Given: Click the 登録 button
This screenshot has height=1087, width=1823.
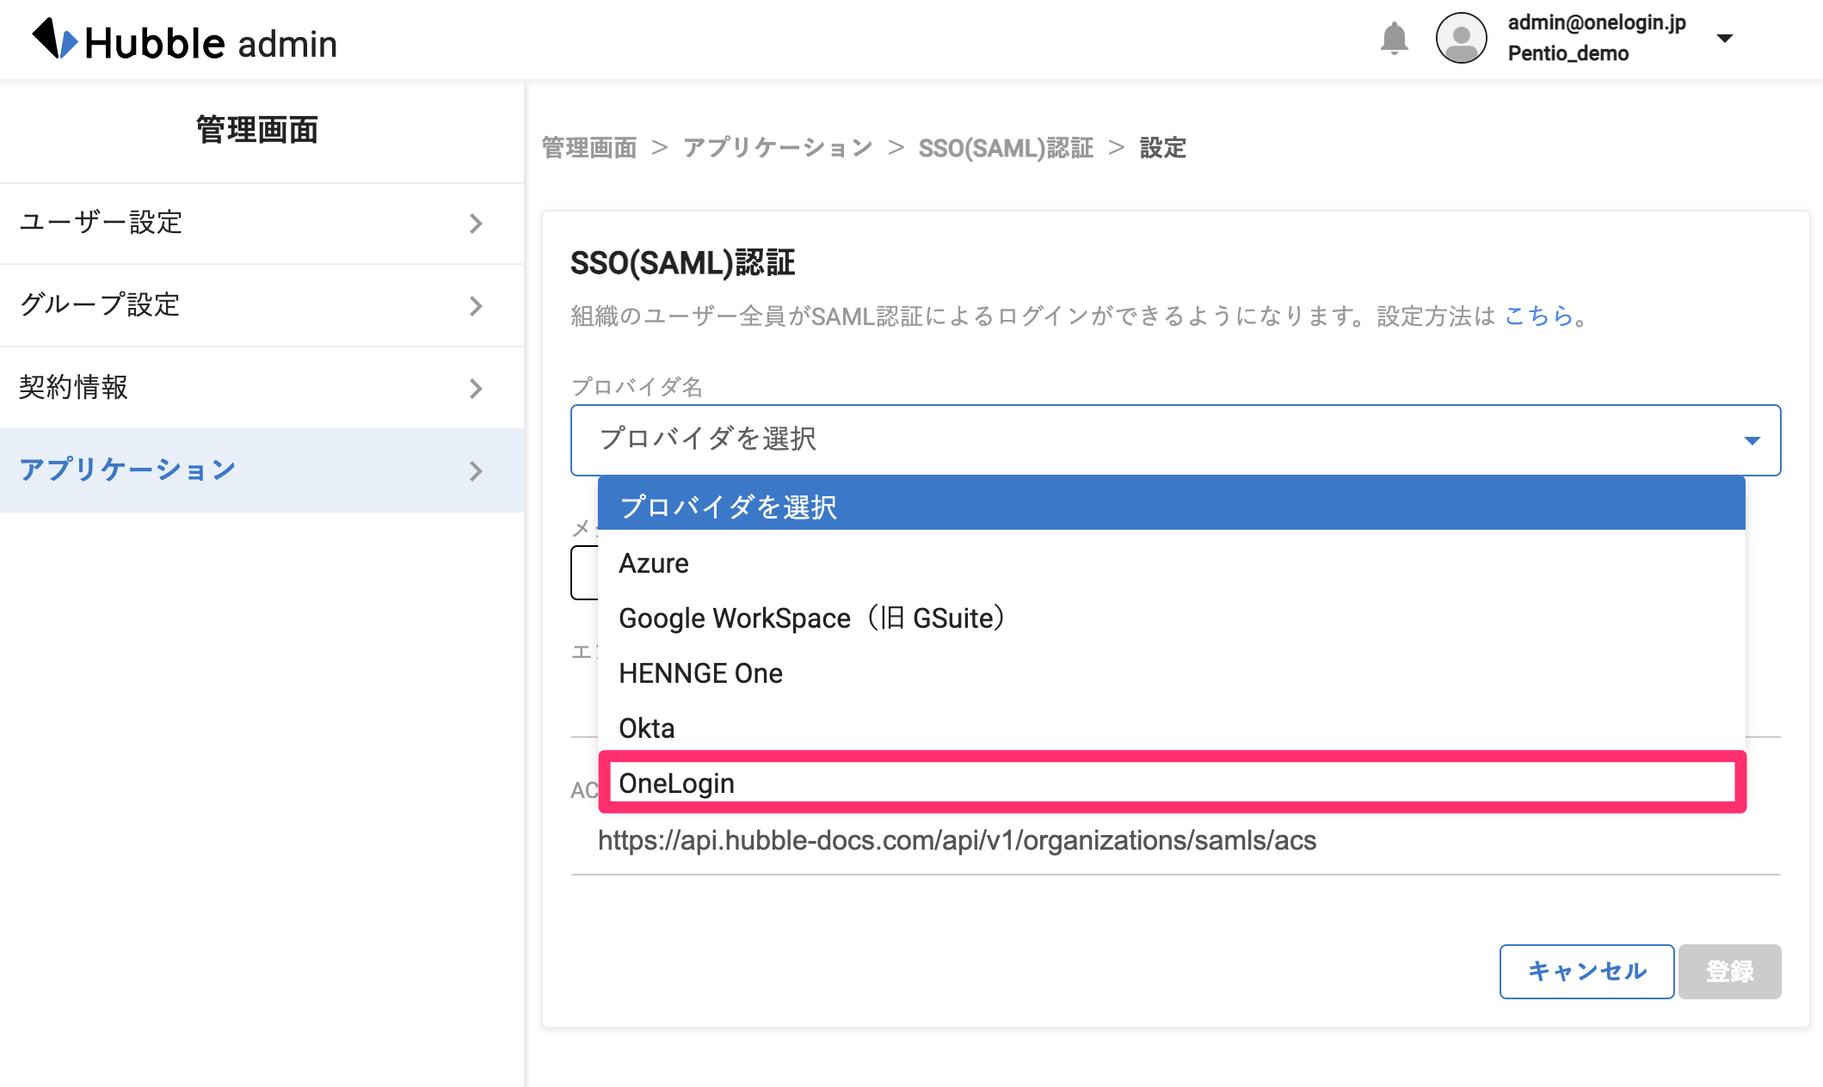Looking at the screenshot, I should [1729, 972].
